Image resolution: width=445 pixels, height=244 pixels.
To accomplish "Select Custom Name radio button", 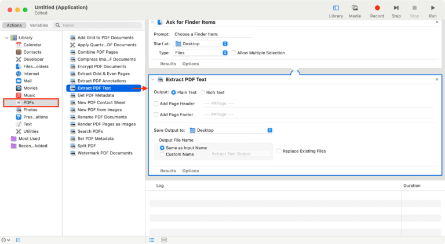I will (162, 154).
